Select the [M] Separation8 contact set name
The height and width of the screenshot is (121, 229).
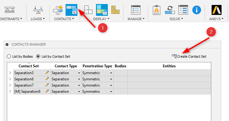(x=27, y=92)
